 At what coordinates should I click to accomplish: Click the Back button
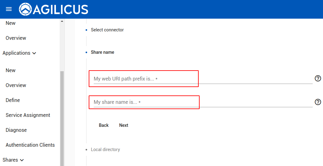click(104, 125)
